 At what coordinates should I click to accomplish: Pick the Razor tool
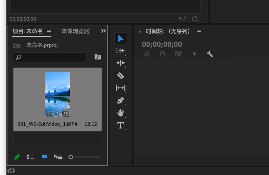[x=120, y=76]
